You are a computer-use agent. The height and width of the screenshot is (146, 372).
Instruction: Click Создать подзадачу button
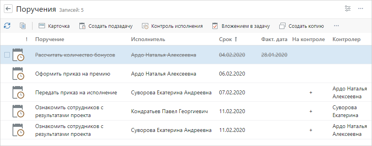pyautogui.click(x=106, y=26)
